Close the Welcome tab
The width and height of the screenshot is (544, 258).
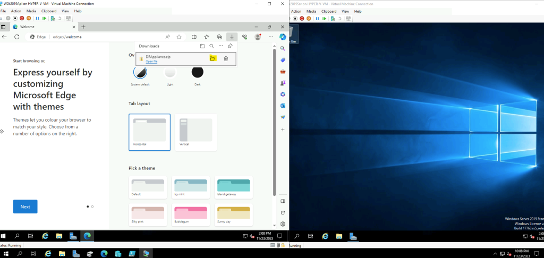click(73, 27)
